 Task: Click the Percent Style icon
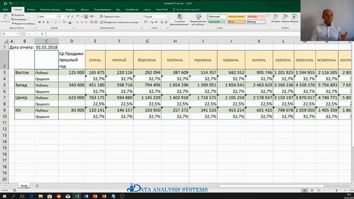point(152,22)
